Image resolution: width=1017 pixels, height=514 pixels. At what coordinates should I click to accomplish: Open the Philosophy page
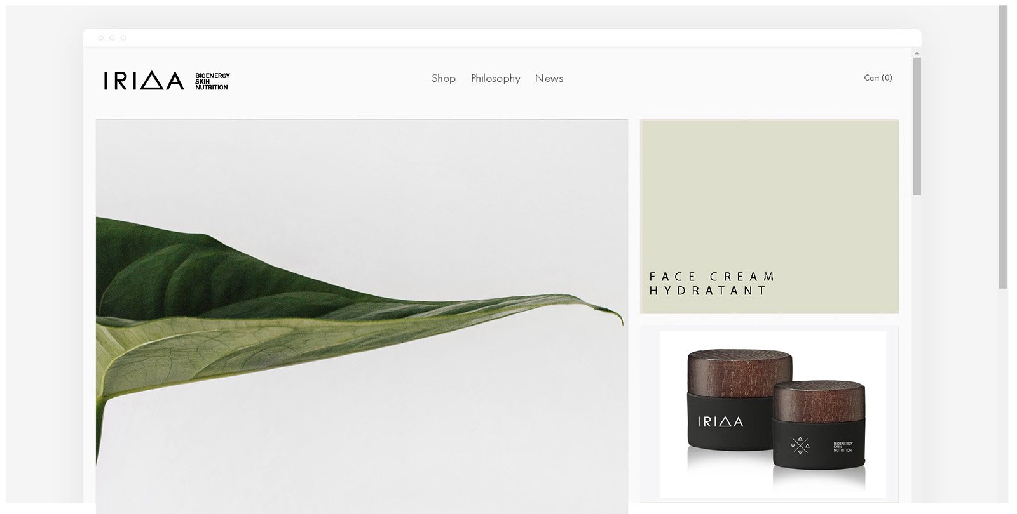tap(496, 78)
